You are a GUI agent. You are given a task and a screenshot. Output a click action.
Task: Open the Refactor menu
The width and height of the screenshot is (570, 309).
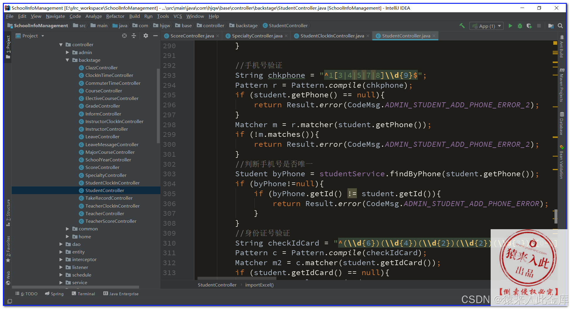[x=115, y=16]
